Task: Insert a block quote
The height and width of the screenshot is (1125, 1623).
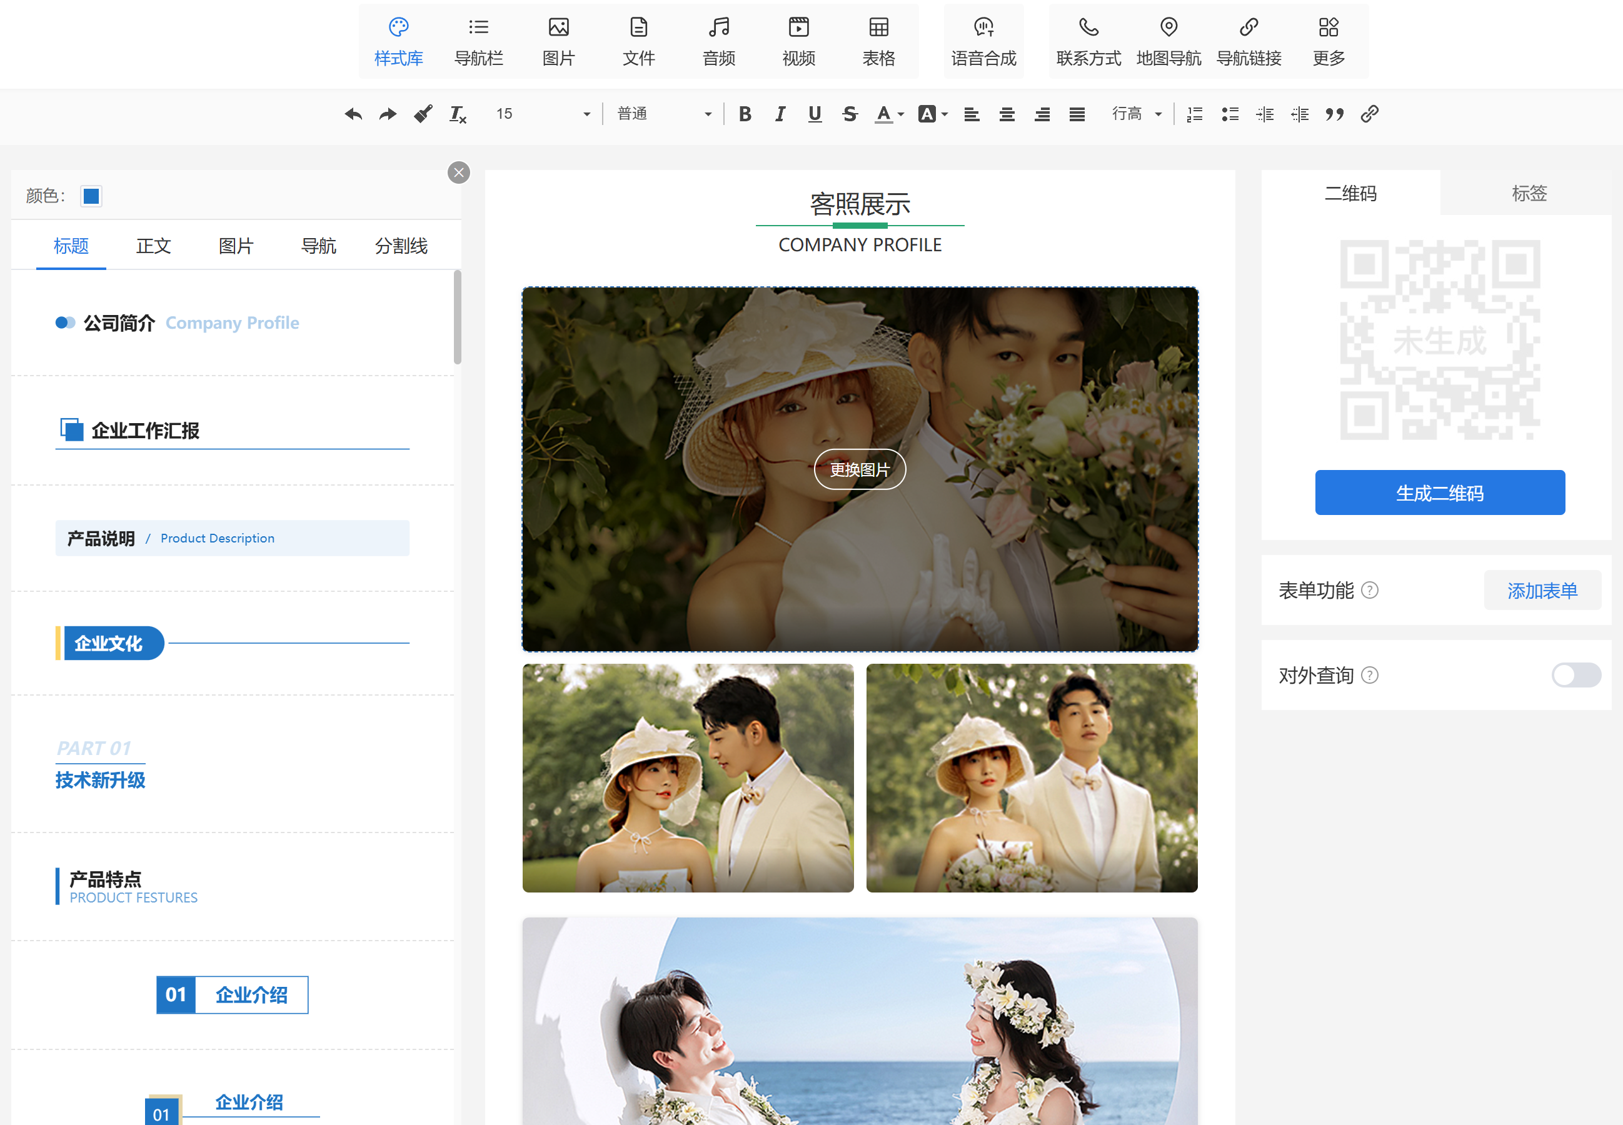Action: (1335, 114)
